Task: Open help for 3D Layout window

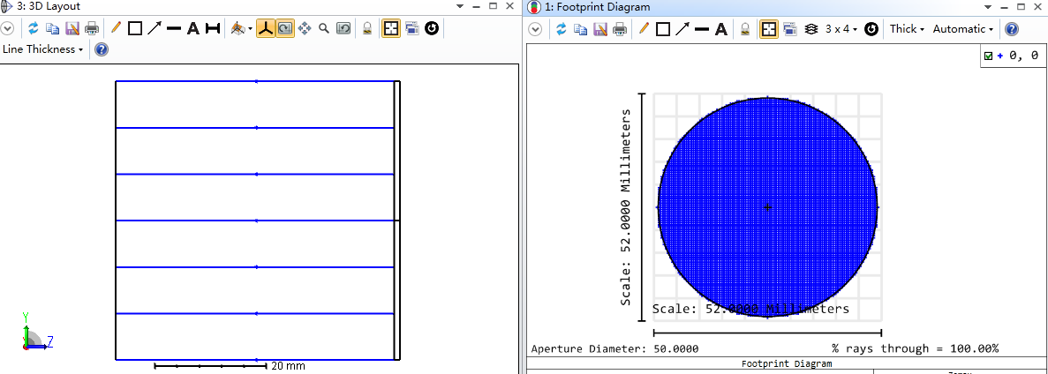Action: [101, 49]
